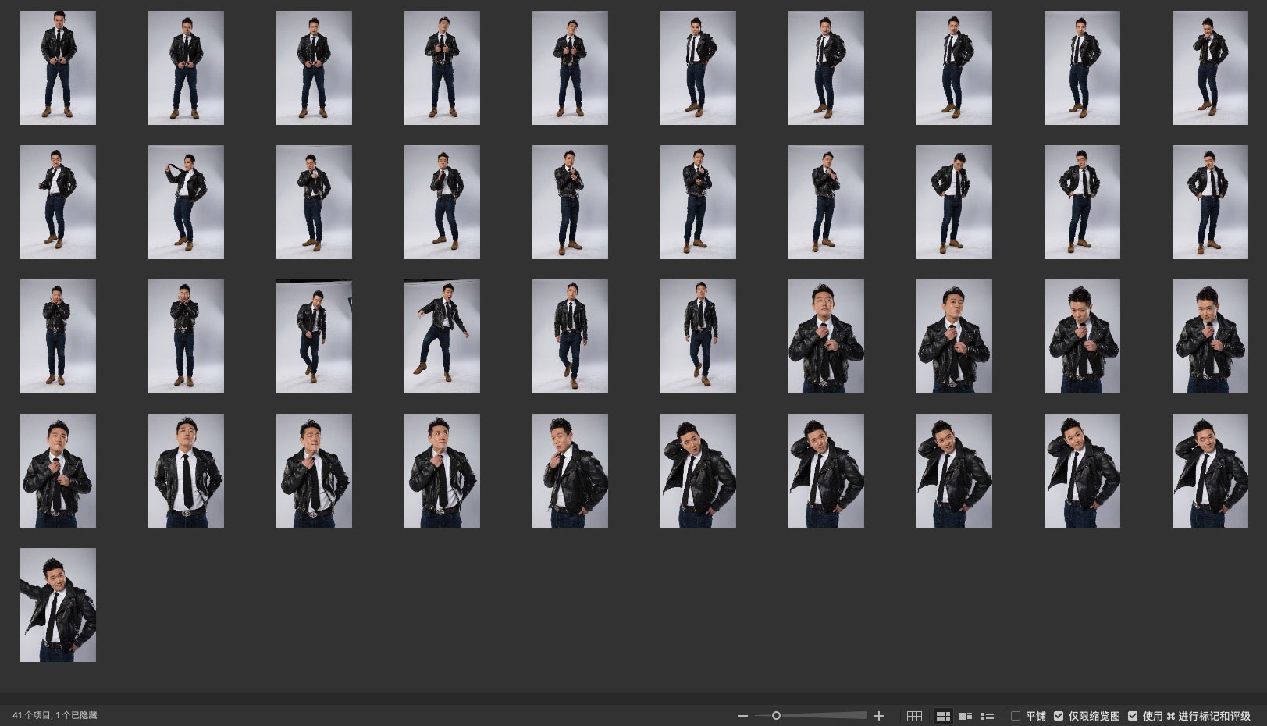
Task: Switch to details view icon
Action: point(965,716)
